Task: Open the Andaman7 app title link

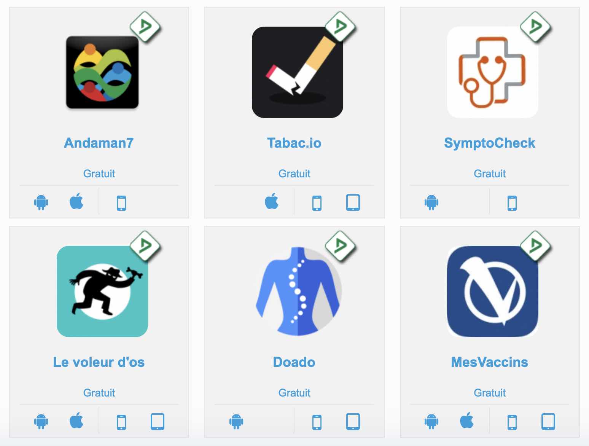Action: coord(99,143)
